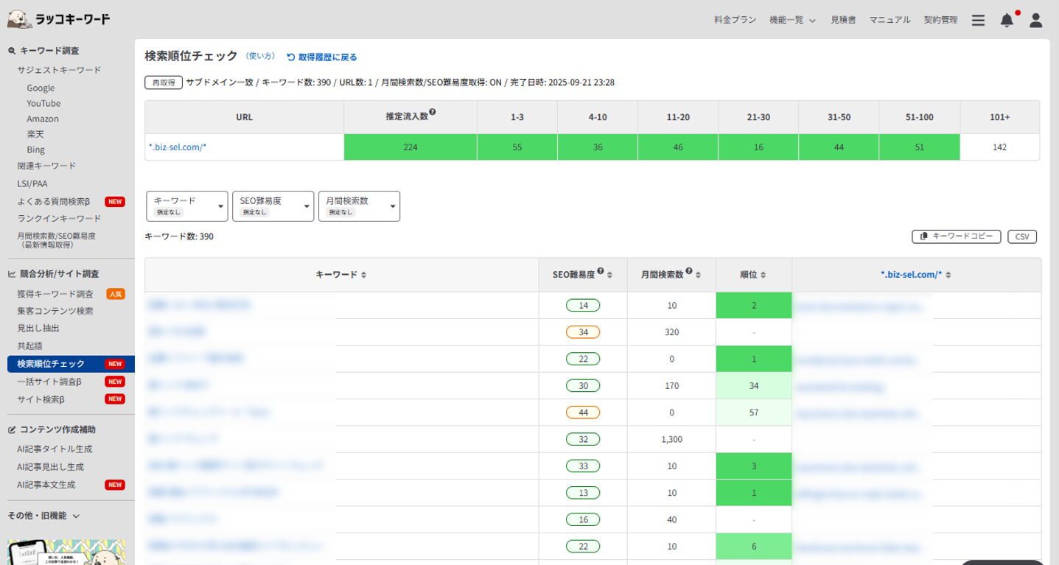Open the 使い方 help link
Viewport: 1059px width, 565px height.
pyautogui.click(x=260, y=56)
